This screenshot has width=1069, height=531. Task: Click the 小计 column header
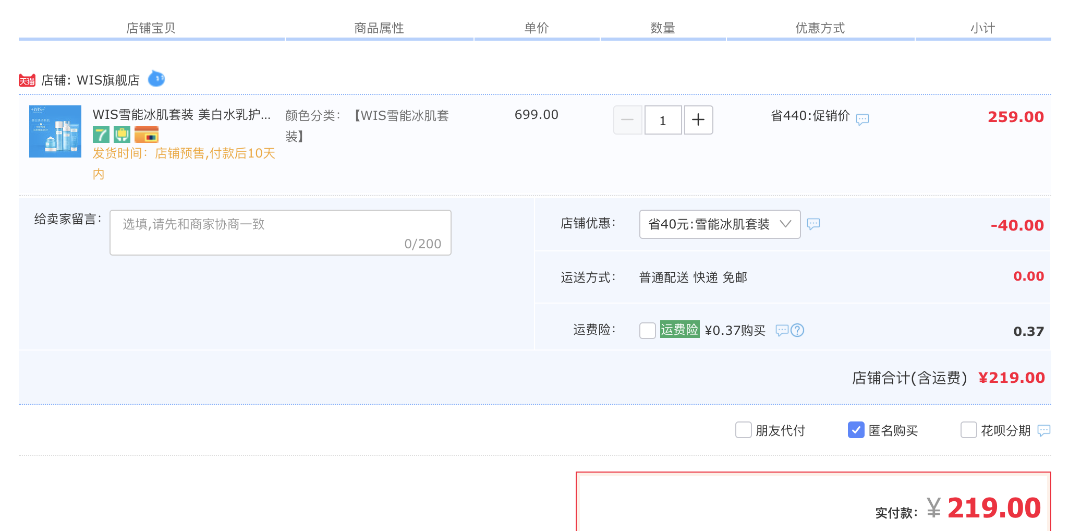click(983, 28)
